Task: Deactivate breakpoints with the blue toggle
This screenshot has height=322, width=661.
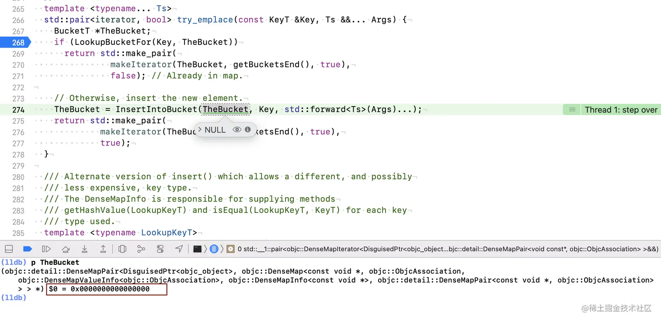Action: (28, 249)
